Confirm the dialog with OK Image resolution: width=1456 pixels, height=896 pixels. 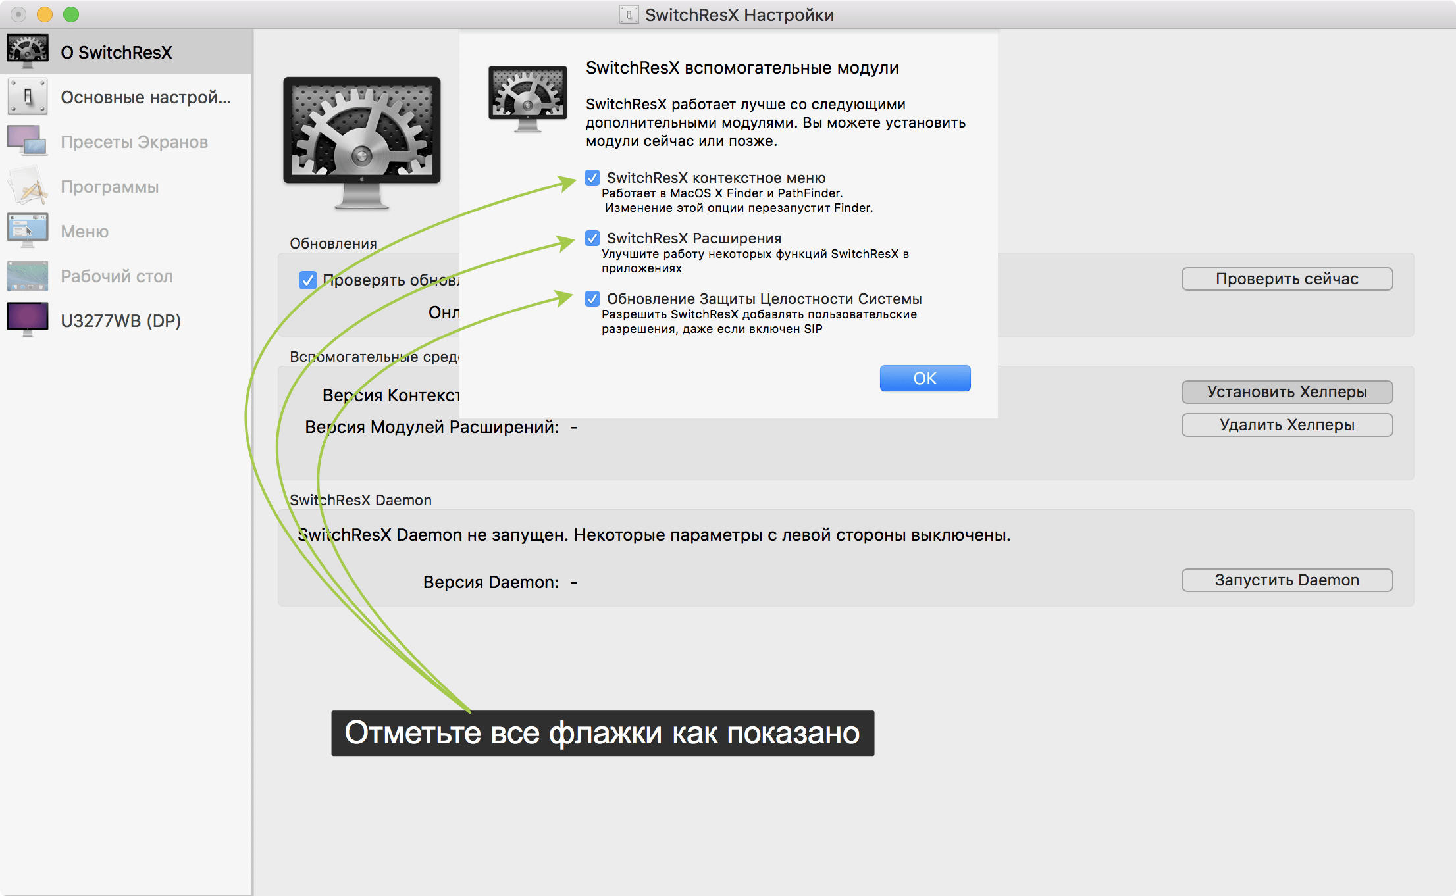click(x=925, y=378)
